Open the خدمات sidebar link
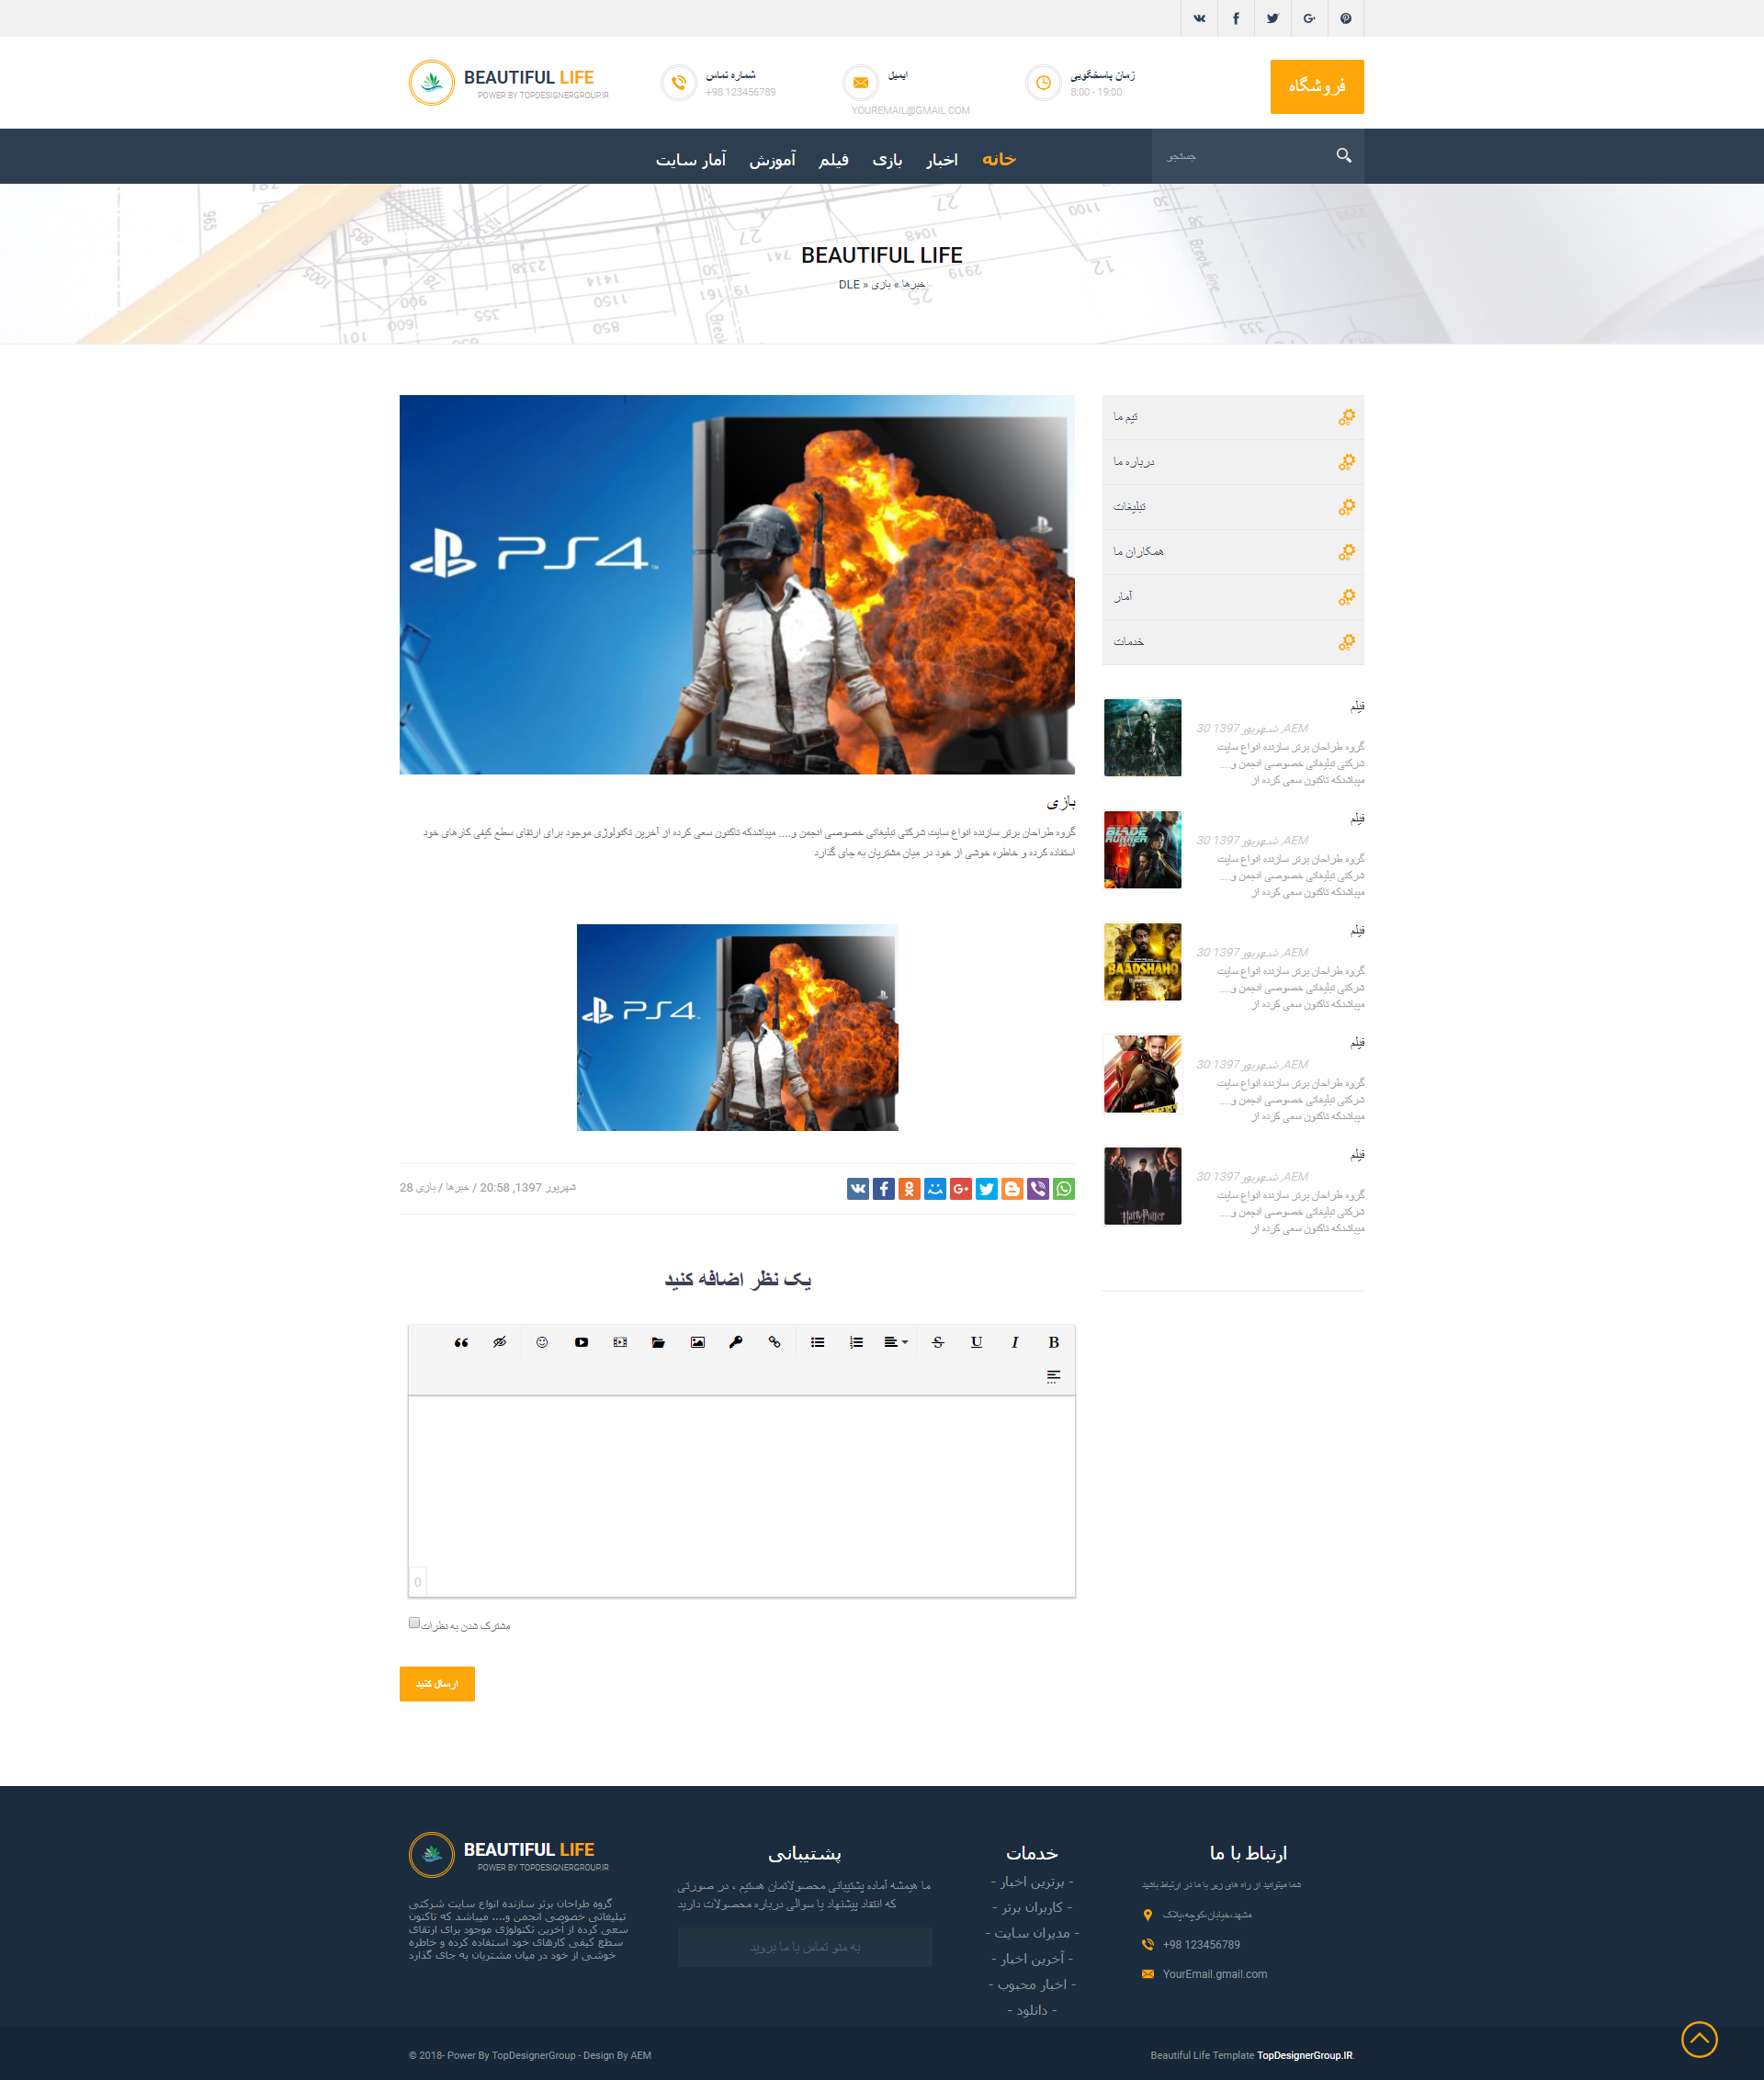The image size is (1764, 2080). point(1233,642)
